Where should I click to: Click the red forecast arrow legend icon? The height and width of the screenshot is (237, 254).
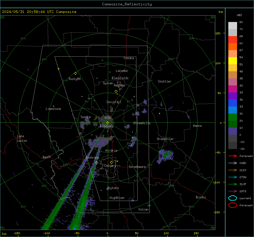pos(233,156)
